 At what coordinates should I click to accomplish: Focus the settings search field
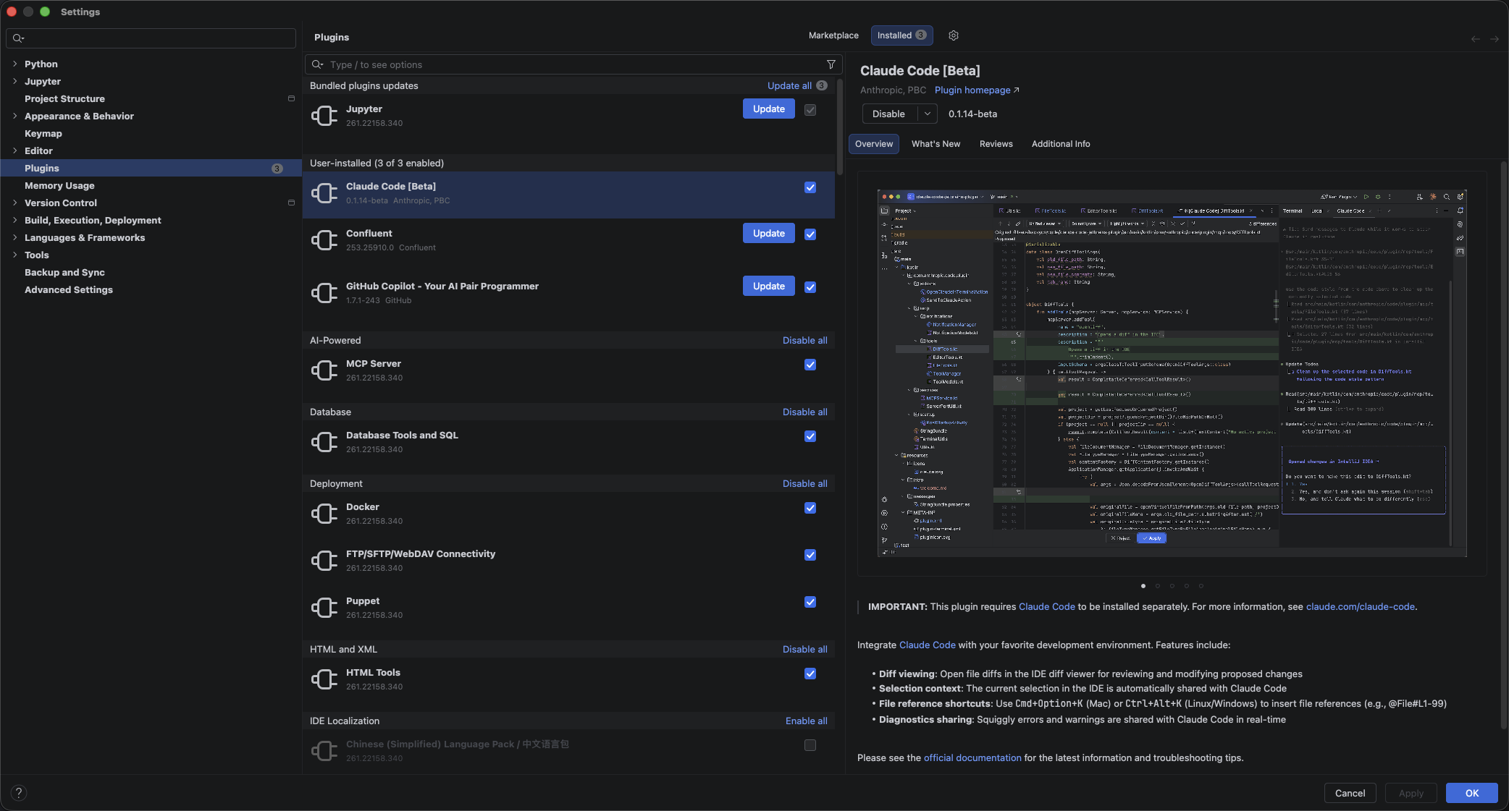pyautogui.click(x=151, y=38)
